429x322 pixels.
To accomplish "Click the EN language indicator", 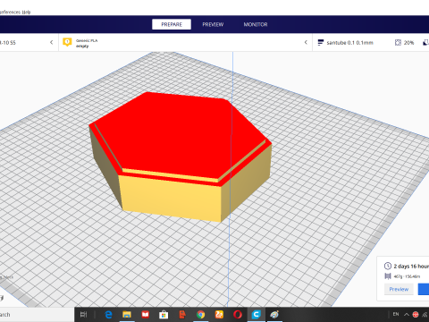I will click(x=396, y=314).
